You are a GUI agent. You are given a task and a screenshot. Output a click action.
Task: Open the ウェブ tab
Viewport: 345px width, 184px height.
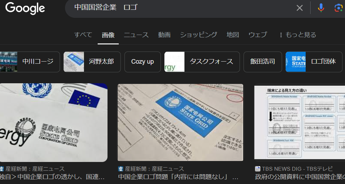click(258, 35)
